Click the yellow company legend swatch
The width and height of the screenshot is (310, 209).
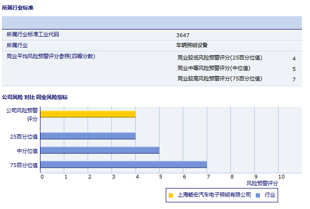coord(170,195)
